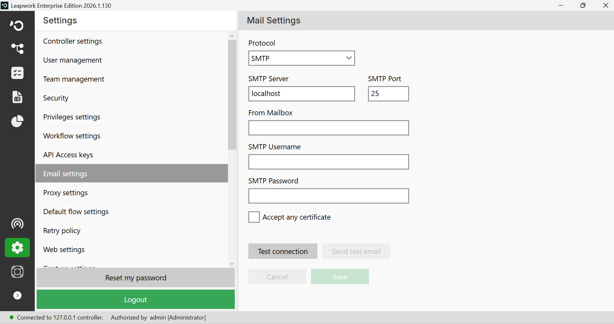Open Privileges settings item
The width and height of the screenshot is (614, 324).
click(132, 117)
